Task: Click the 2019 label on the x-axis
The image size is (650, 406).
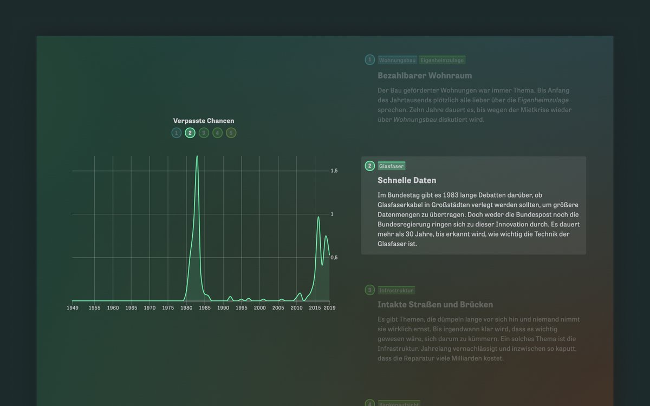Action: (329, 307)
